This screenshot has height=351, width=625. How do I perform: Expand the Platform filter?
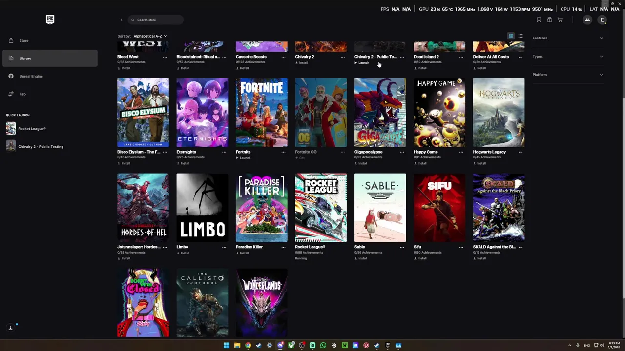click(x=568, y=75)
